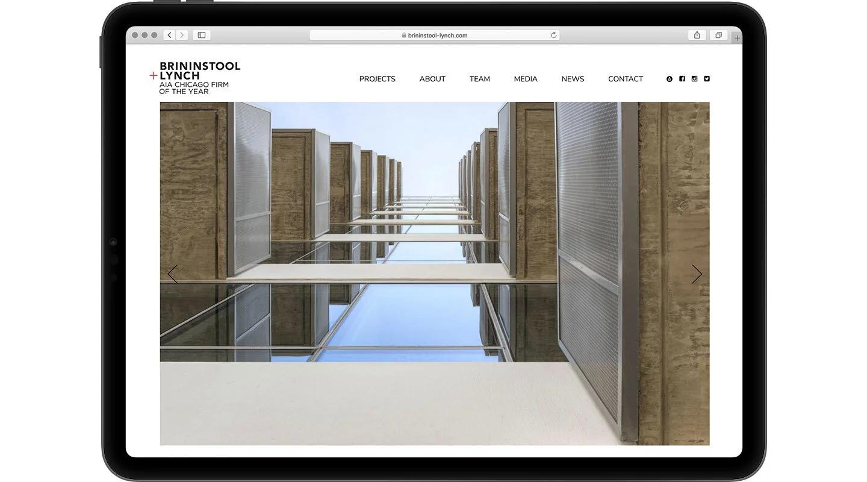Click the Safari share icon
The height and width of the screenshot is (482, 867).
coord(697,35)
